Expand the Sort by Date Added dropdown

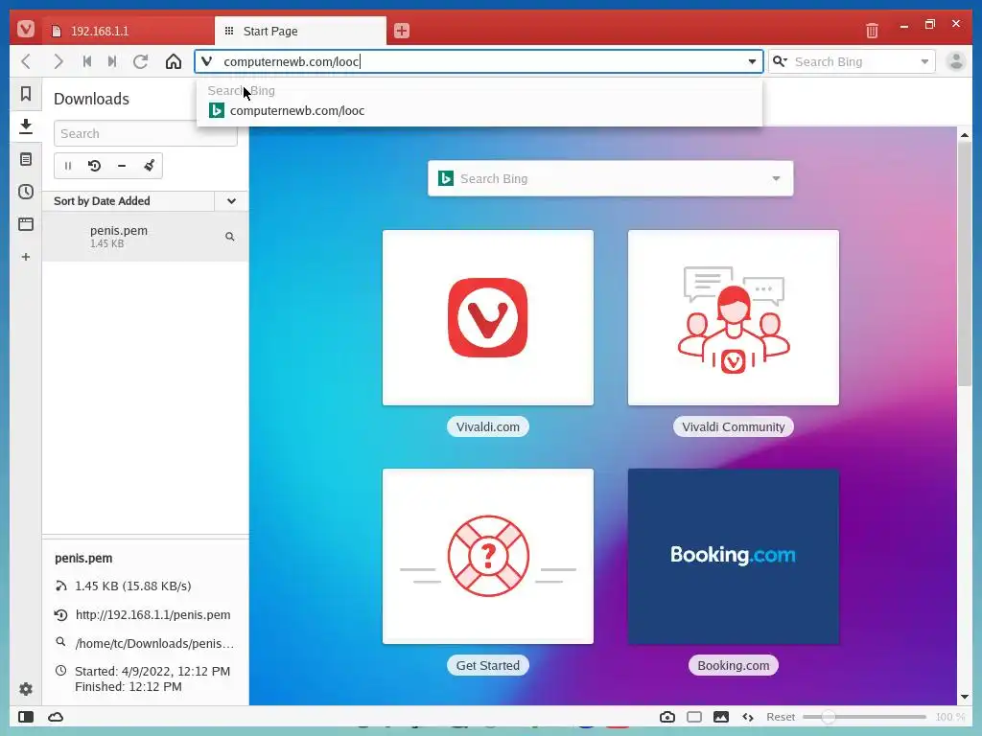(x=231, y=201)
